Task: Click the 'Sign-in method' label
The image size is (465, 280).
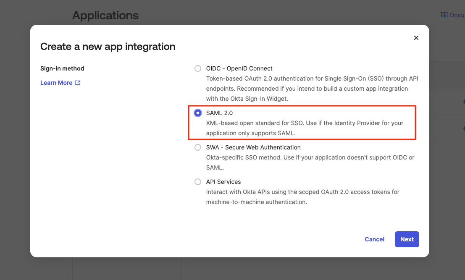Action: 62,68
